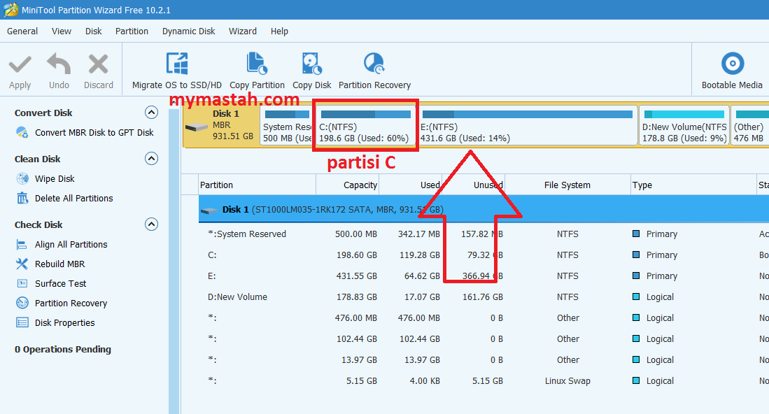The image size is (769, 414).
Task: Click the 0 Operations Pending label
Action: [x=63, y=350]
